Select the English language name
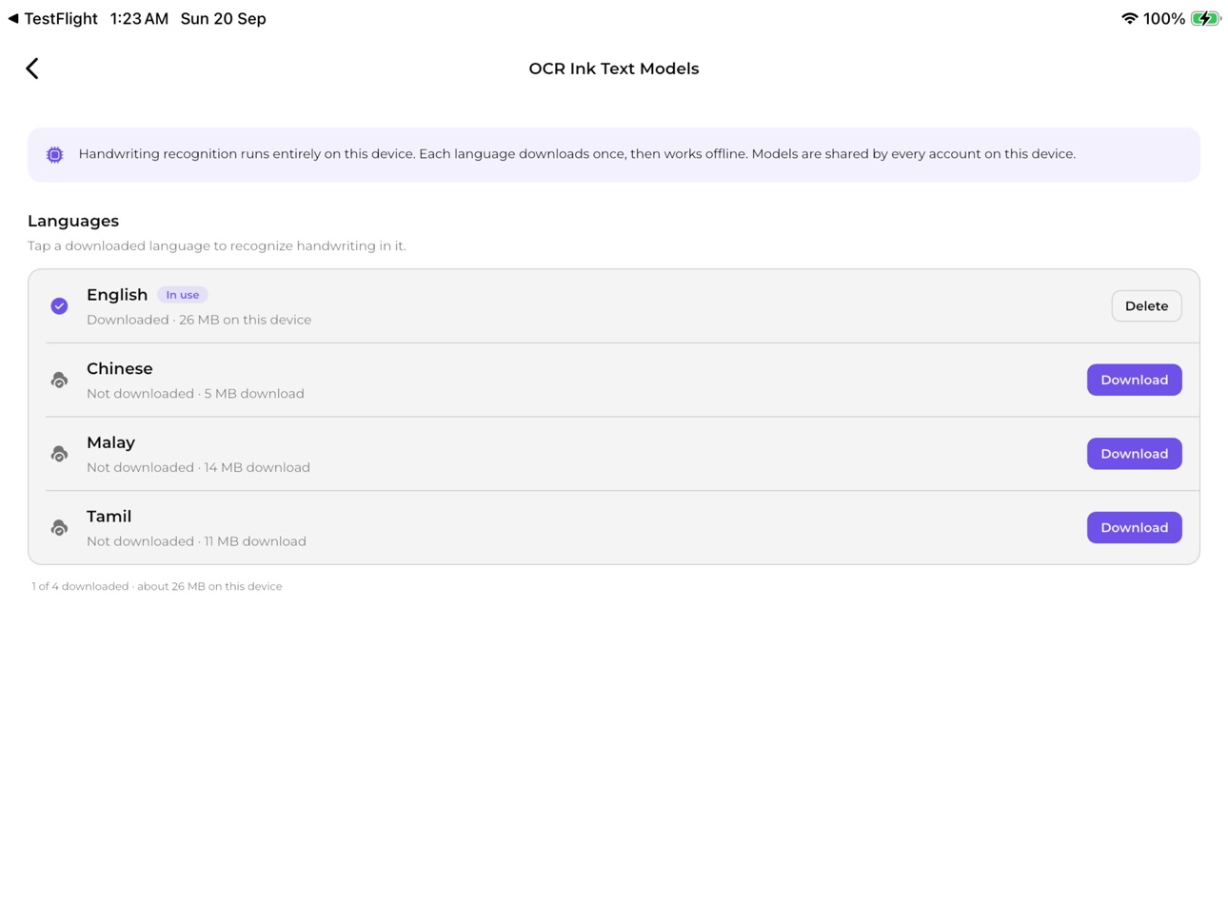 [x=117, y=295]
